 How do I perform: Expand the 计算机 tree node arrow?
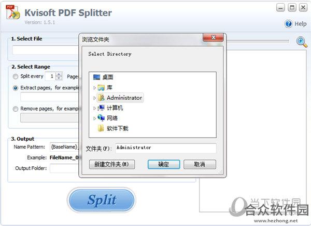point(95,108)
